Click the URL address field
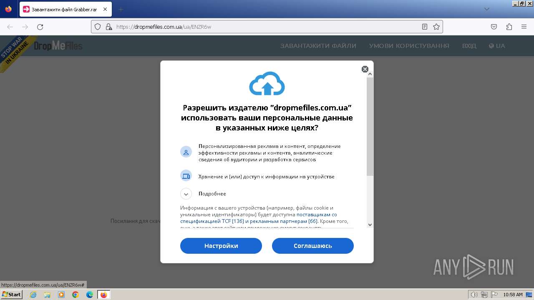The width and height of the screenshot is (534, 300). (267, 27)
